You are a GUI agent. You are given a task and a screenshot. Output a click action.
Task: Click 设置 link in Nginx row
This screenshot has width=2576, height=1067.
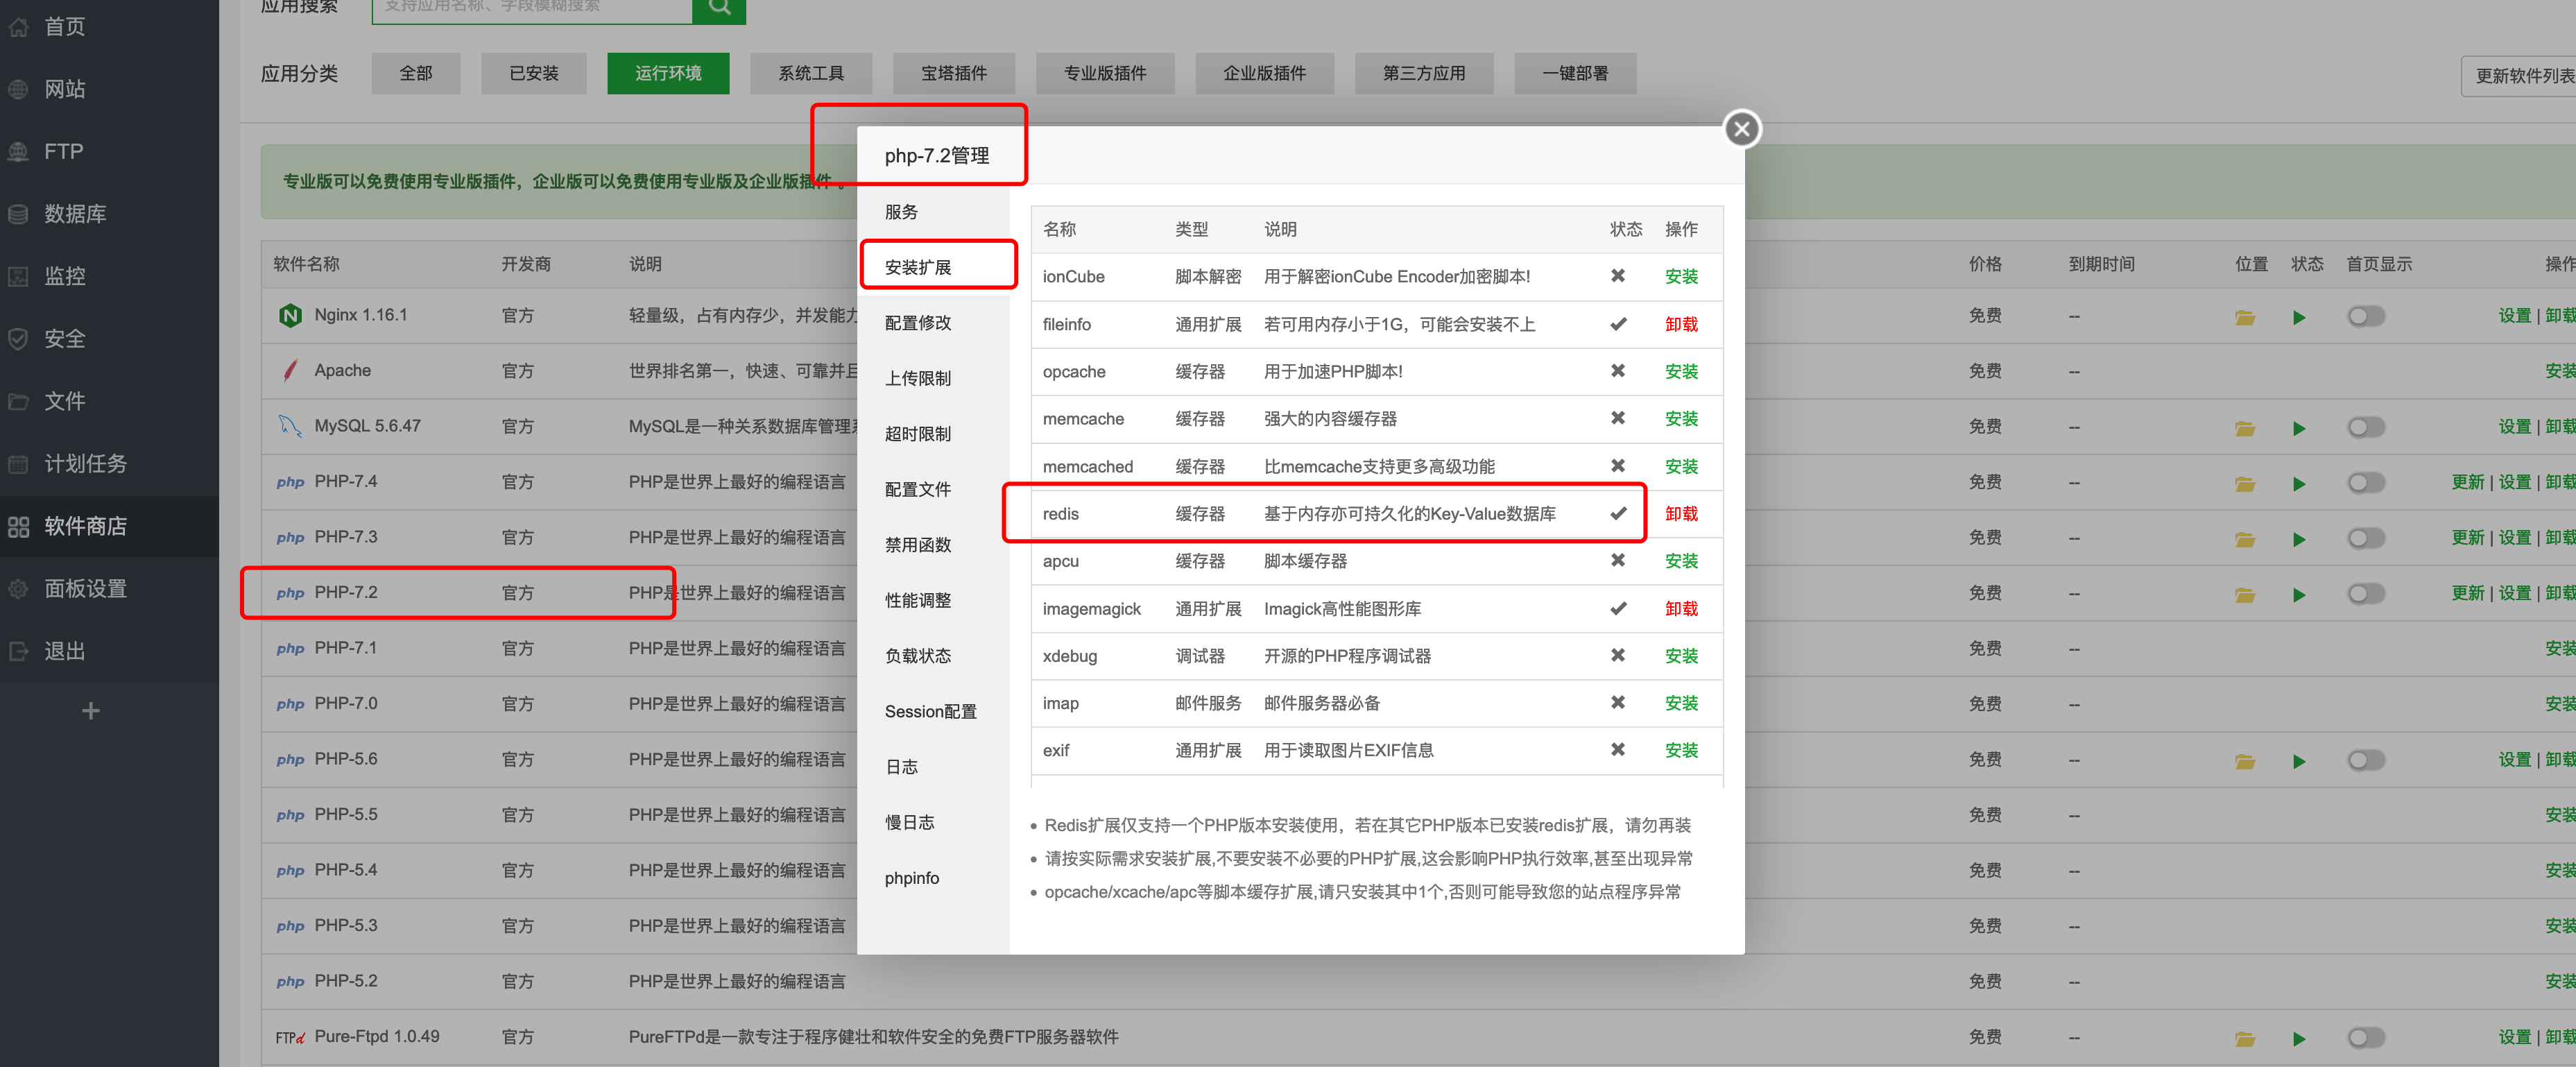(x=2514, y=316)
